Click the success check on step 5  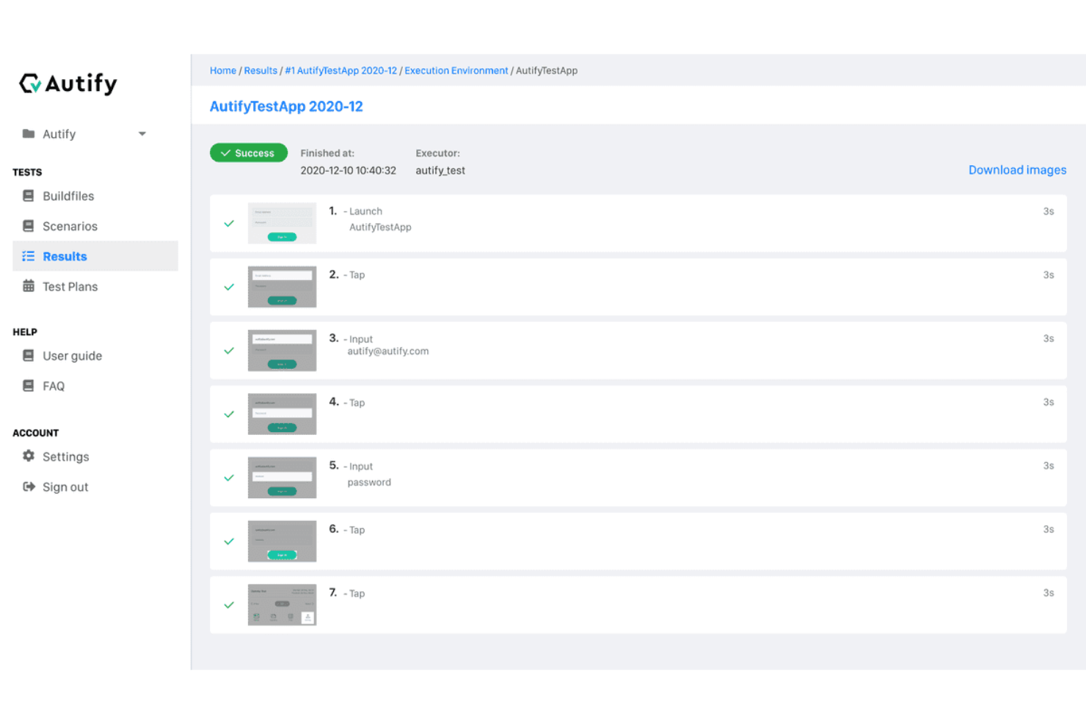(228, 478)
